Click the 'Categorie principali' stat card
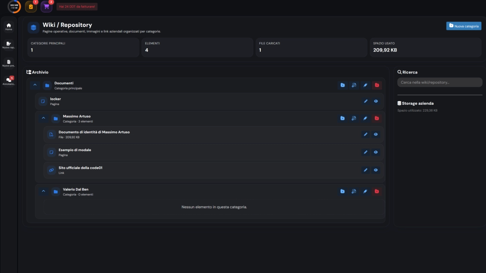The image size is (486, 273). click(84, 47)
